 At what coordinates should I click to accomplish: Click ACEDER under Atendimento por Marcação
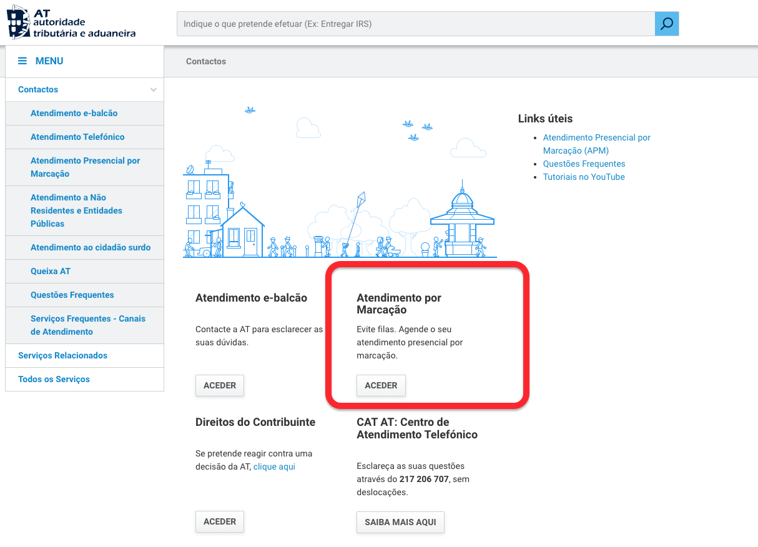pos(381,385)
